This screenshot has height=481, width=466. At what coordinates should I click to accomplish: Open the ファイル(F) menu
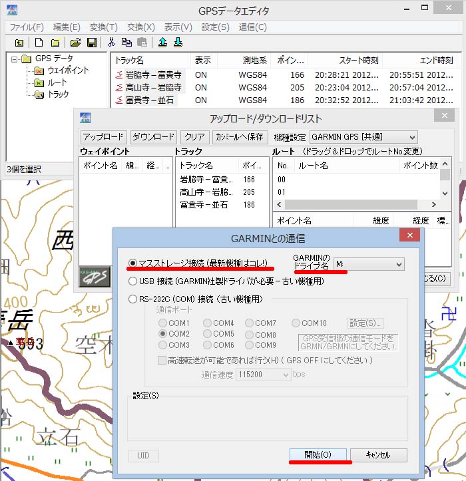coord(27,27)
